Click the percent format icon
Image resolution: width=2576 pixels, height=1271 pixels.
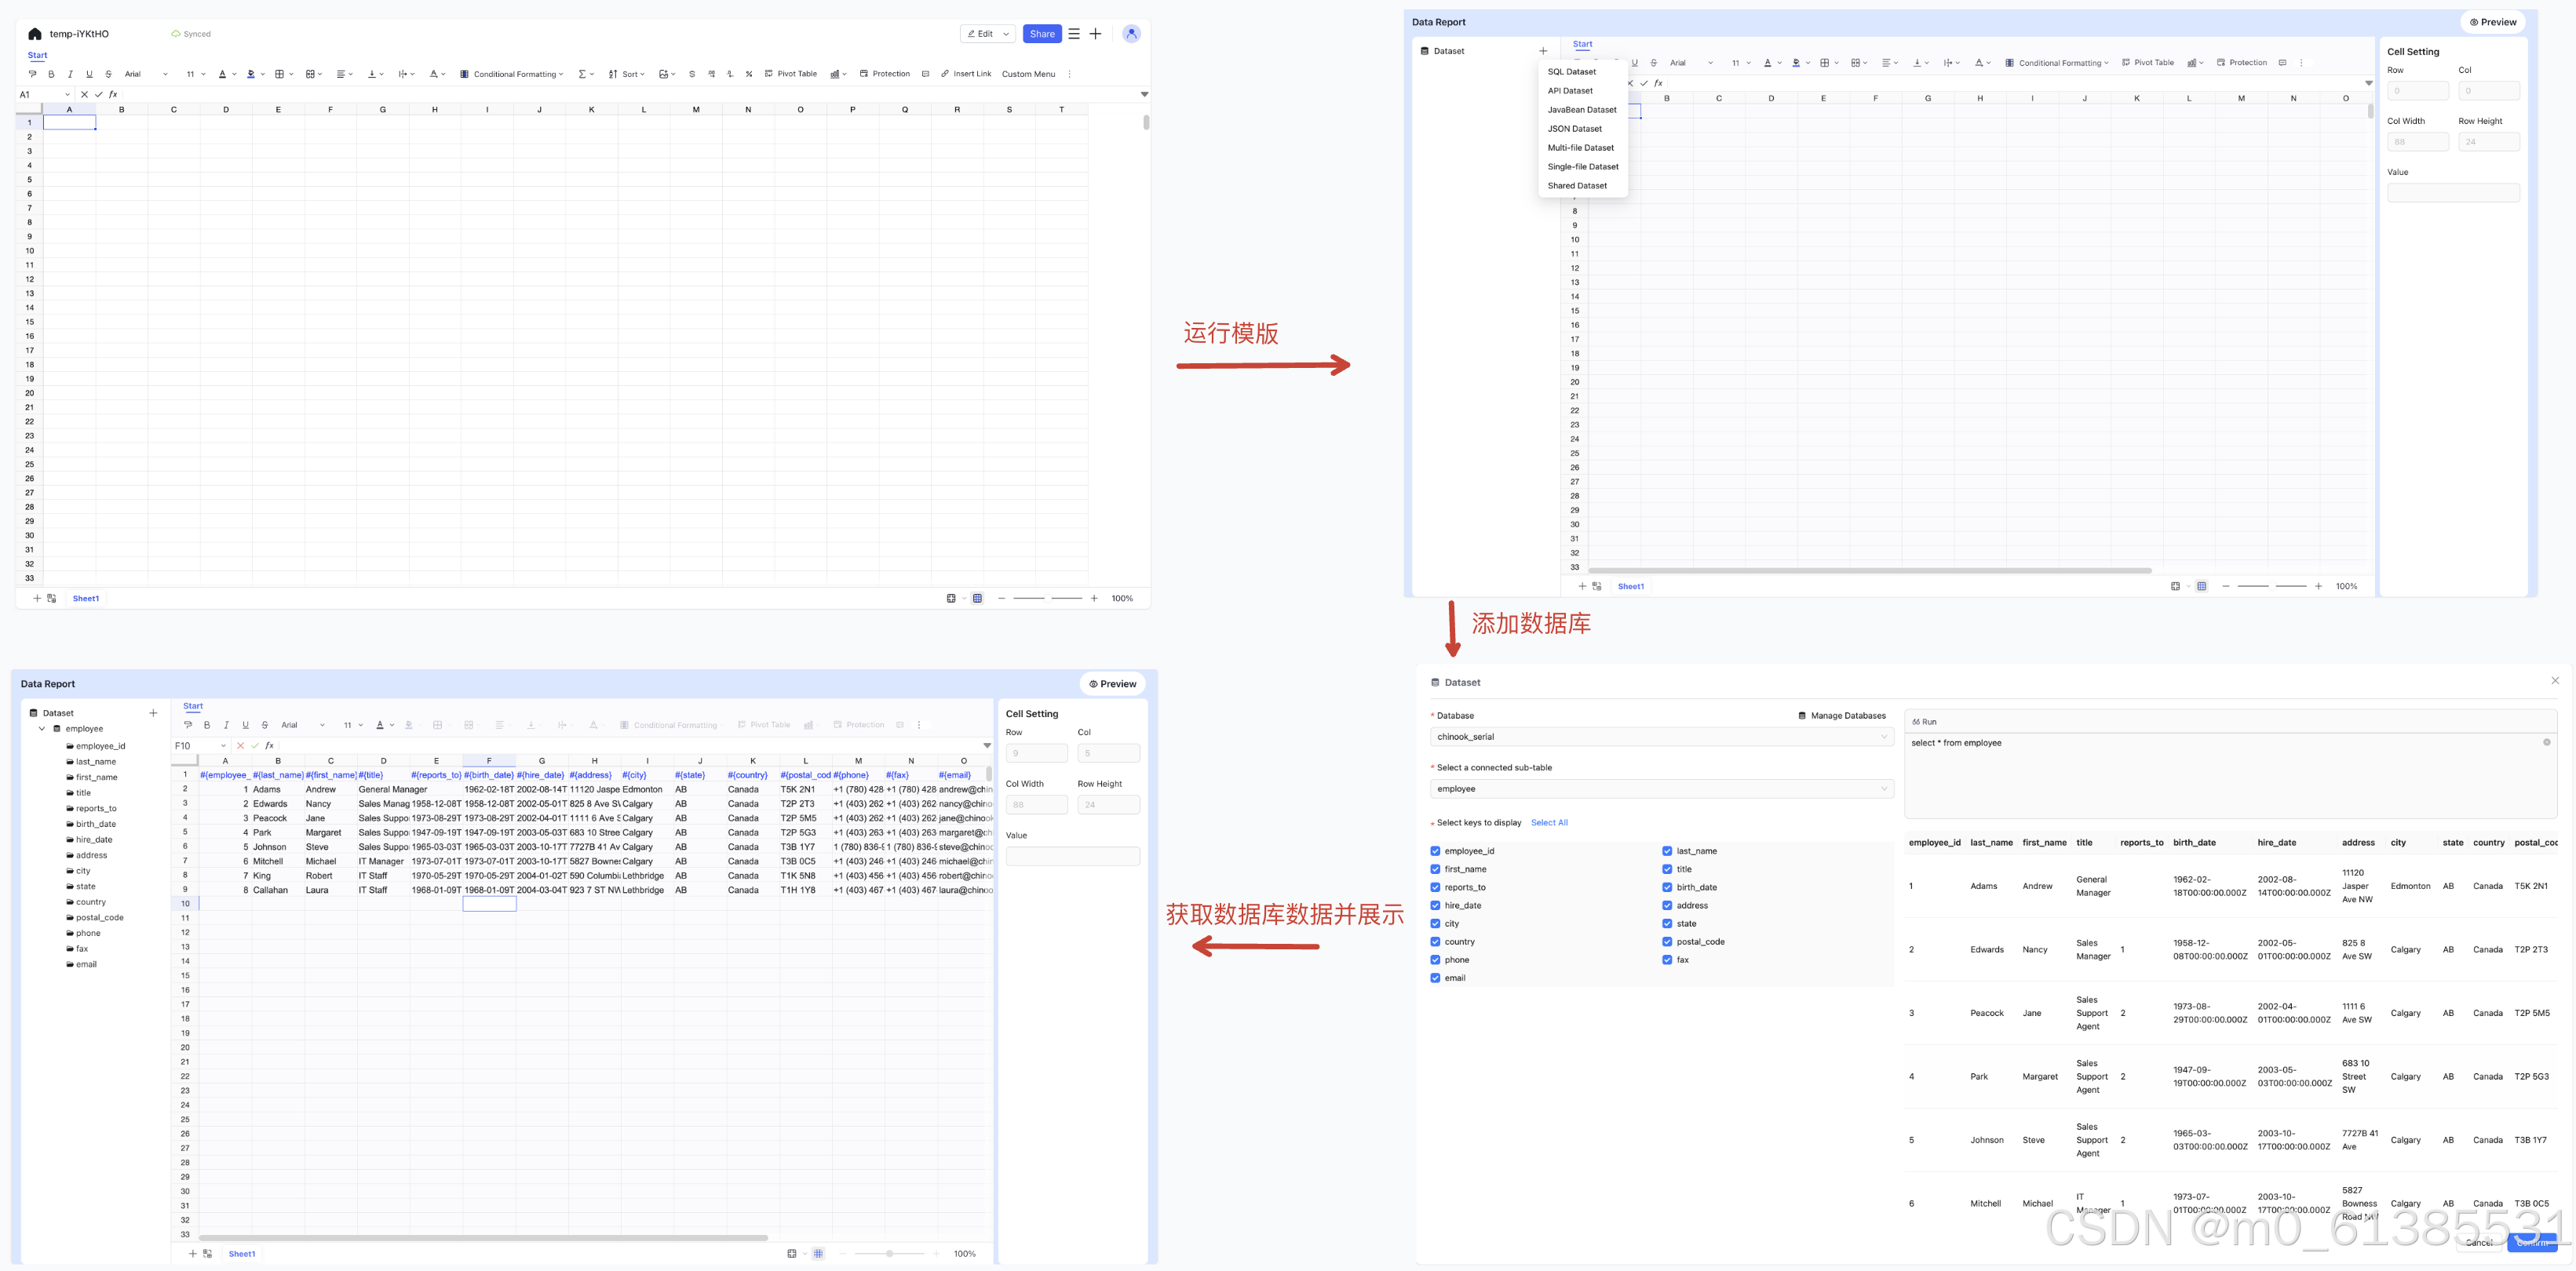point(749,74)
